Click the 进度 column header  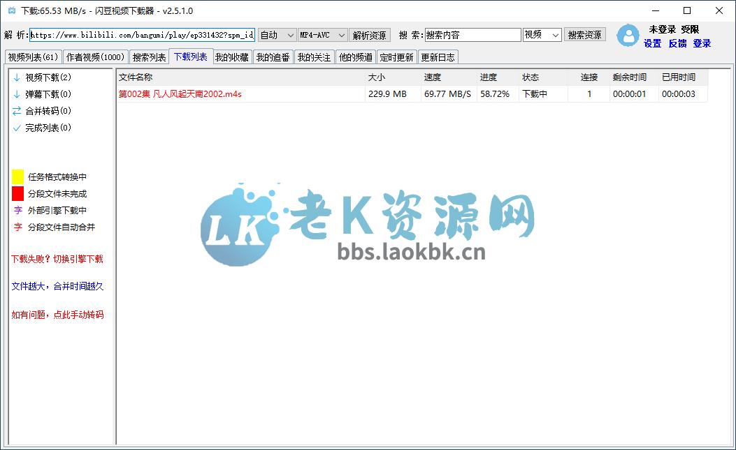pos(498,77)
